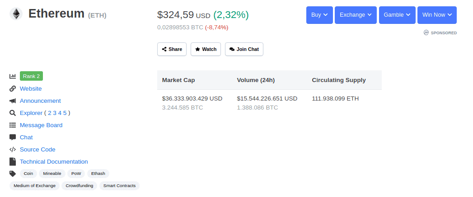The width and height of the screenshot is (473, 197).
Task: Select the Mineable tag
Action: [x=52, y=174]
